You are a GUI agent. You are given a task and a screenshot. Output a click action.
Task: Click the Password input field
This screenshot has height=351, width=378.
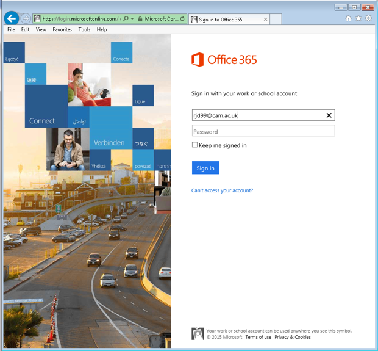(263, 131)
